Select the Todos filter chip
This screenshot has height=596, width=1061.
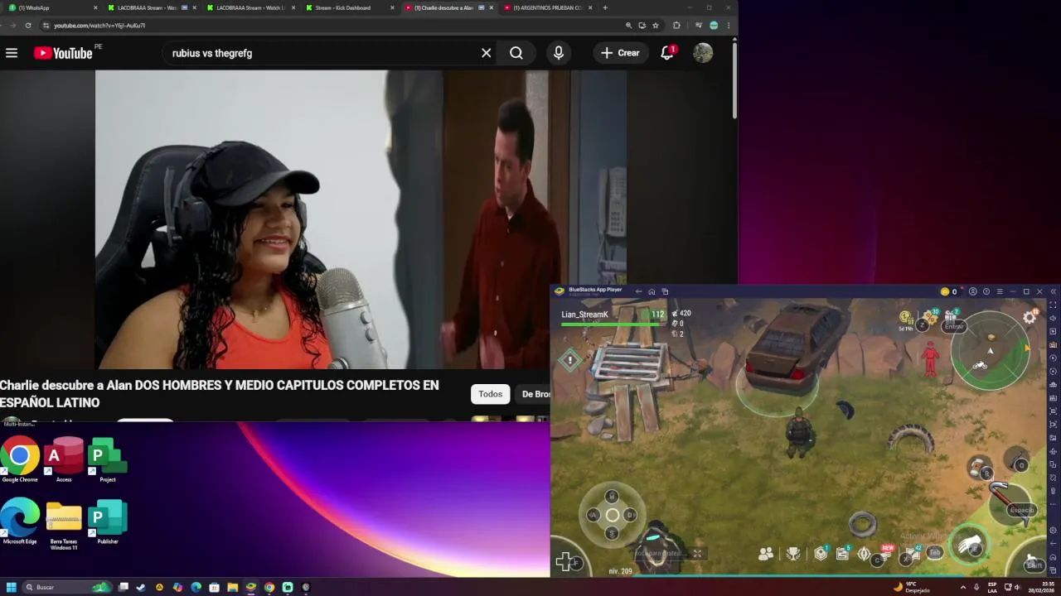tap(490, 394)
